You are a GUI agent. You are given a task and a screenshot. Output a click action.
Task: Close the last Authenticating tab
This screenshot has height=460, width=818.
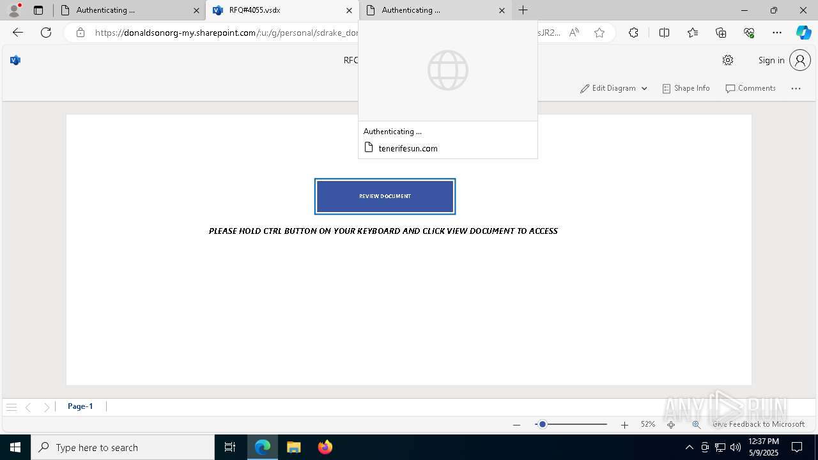point(502,10)
